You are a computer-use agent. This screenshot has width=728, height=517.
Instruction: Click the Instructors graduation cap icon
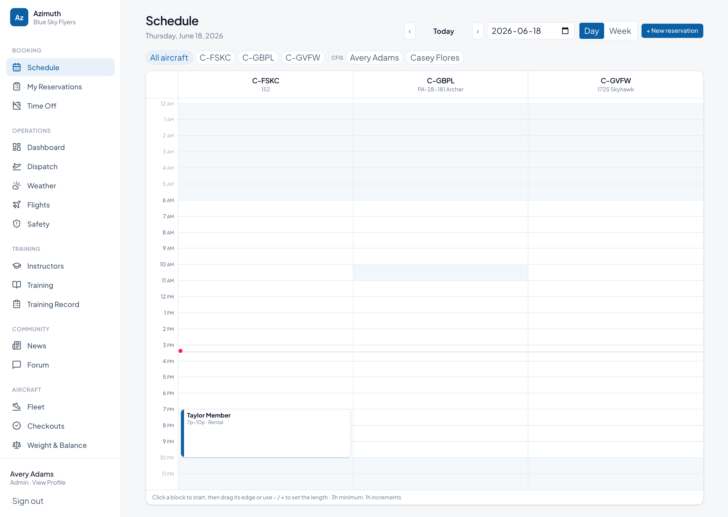(x=17, y=266)
